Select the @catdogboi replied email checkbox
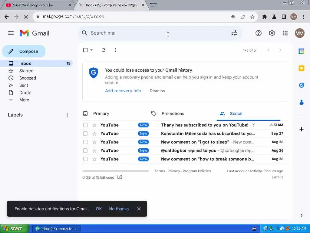Image resolution: width=310 pixels, height=233 pixels. pyautogui.click(x=85, y=150)
